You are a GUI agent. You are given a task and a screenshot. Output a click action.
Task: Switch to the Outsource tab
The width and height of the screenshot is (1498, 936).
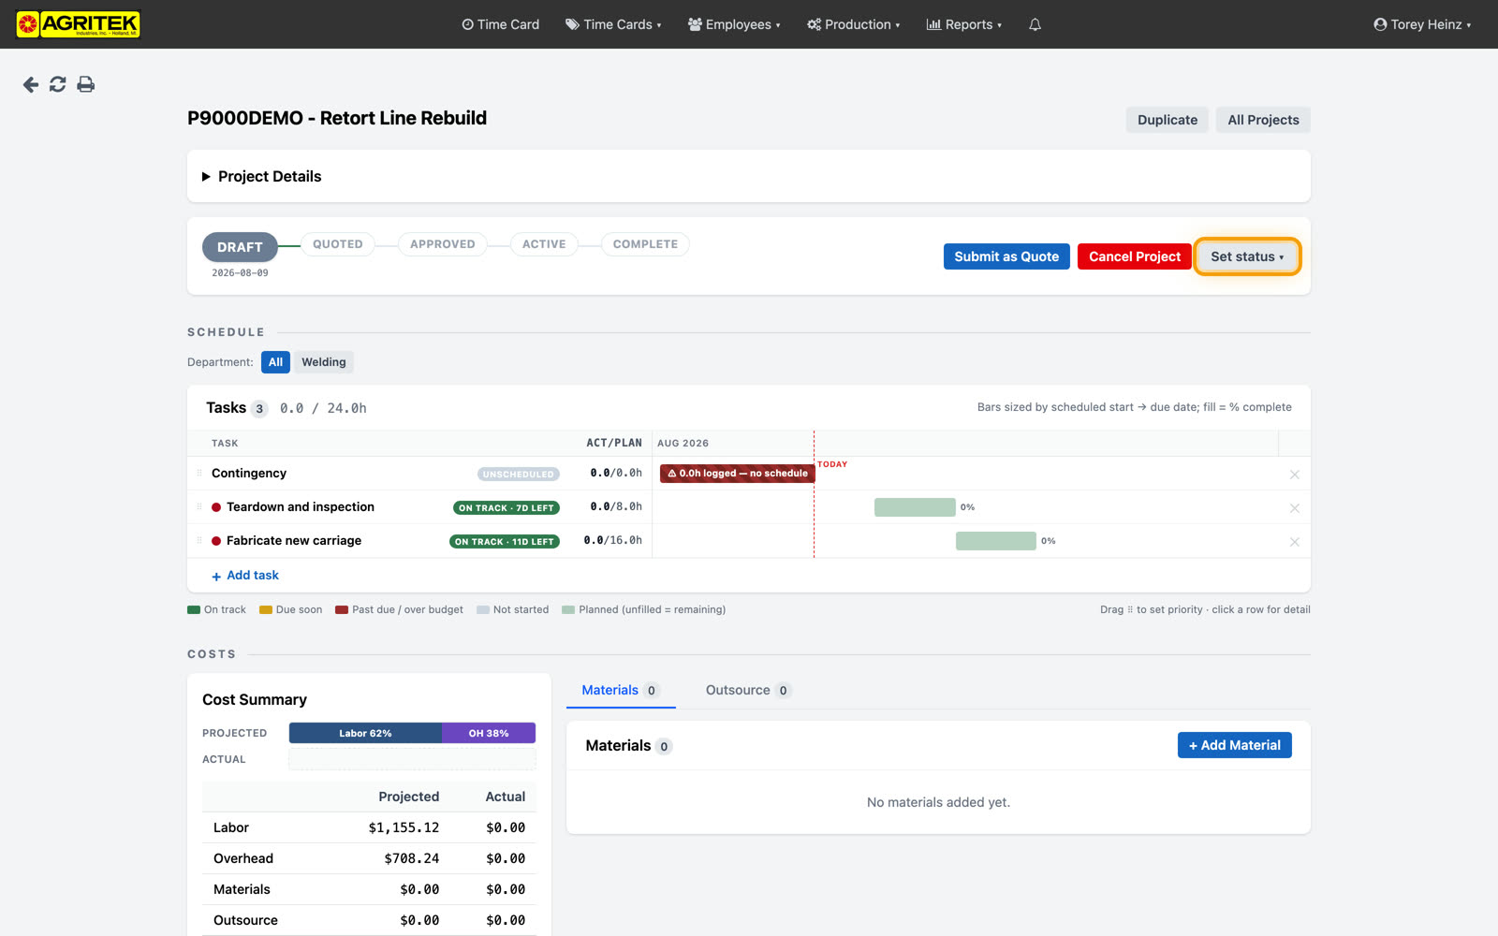(x=749, y=690)
